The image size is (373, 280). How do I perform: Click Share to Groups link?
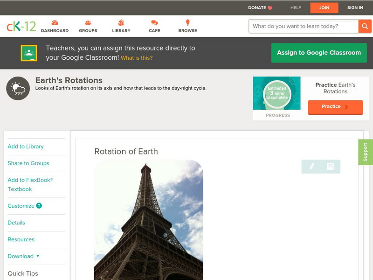[x=28, y=163]
